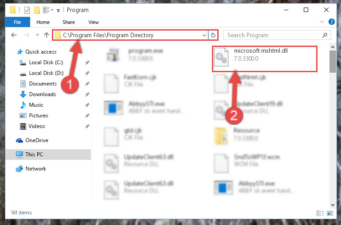Switch to large icons view

click(329, 213)
